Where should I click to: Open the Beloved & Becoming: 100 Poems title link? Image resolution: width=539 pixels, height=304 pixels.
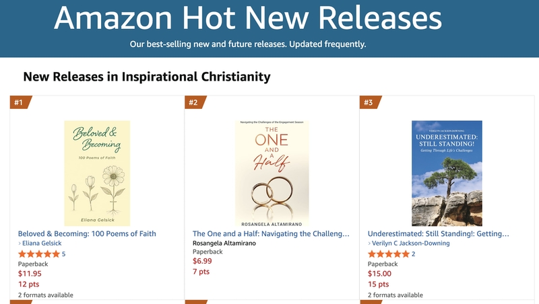pyautogui.click(x=87, y=233)
